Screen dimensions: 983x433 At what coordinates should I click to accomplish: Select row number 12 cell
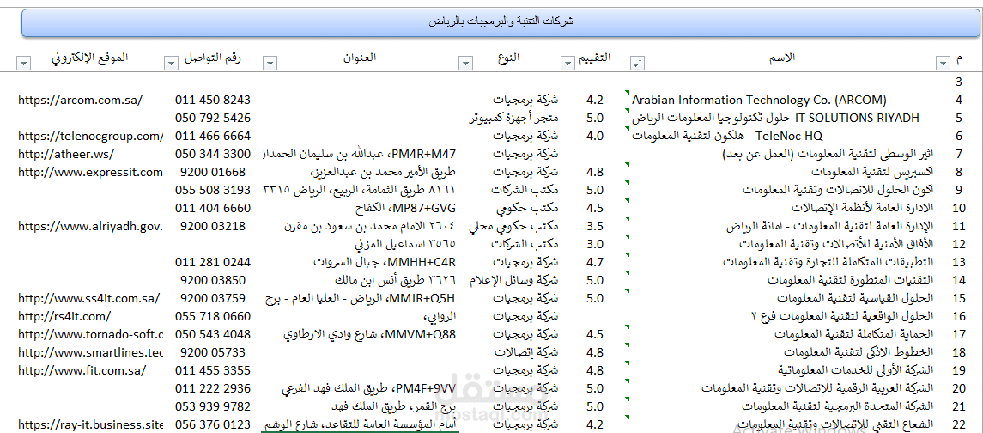pos(959,245)
